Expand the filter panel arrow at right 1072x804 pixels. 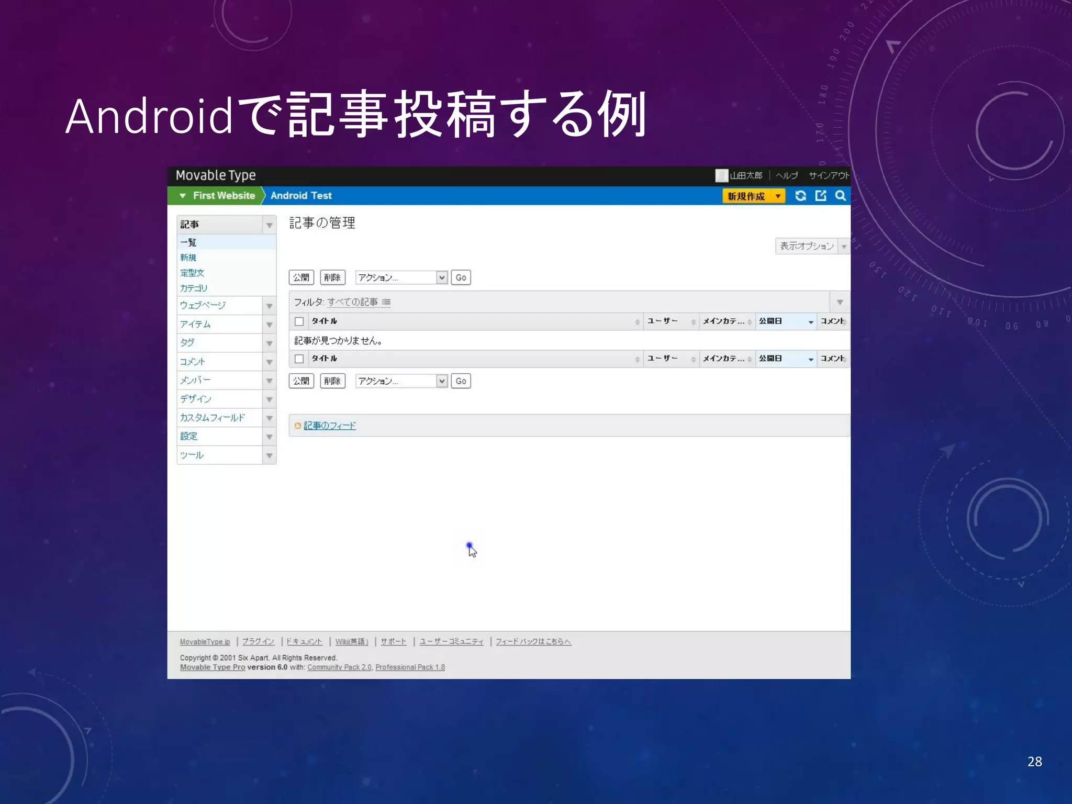point(840,302)
